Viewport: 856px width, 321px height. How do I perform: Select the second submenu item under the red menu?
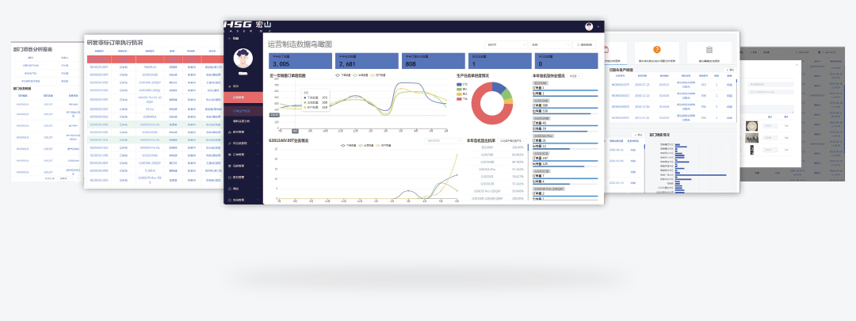(243, 120)
